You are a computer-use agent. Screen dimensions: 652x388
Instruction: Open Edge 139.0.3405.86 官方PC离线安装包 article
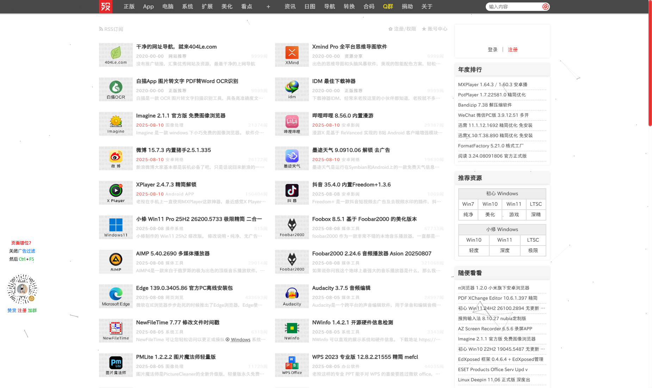pyautogui.click(x=184, y=288)
